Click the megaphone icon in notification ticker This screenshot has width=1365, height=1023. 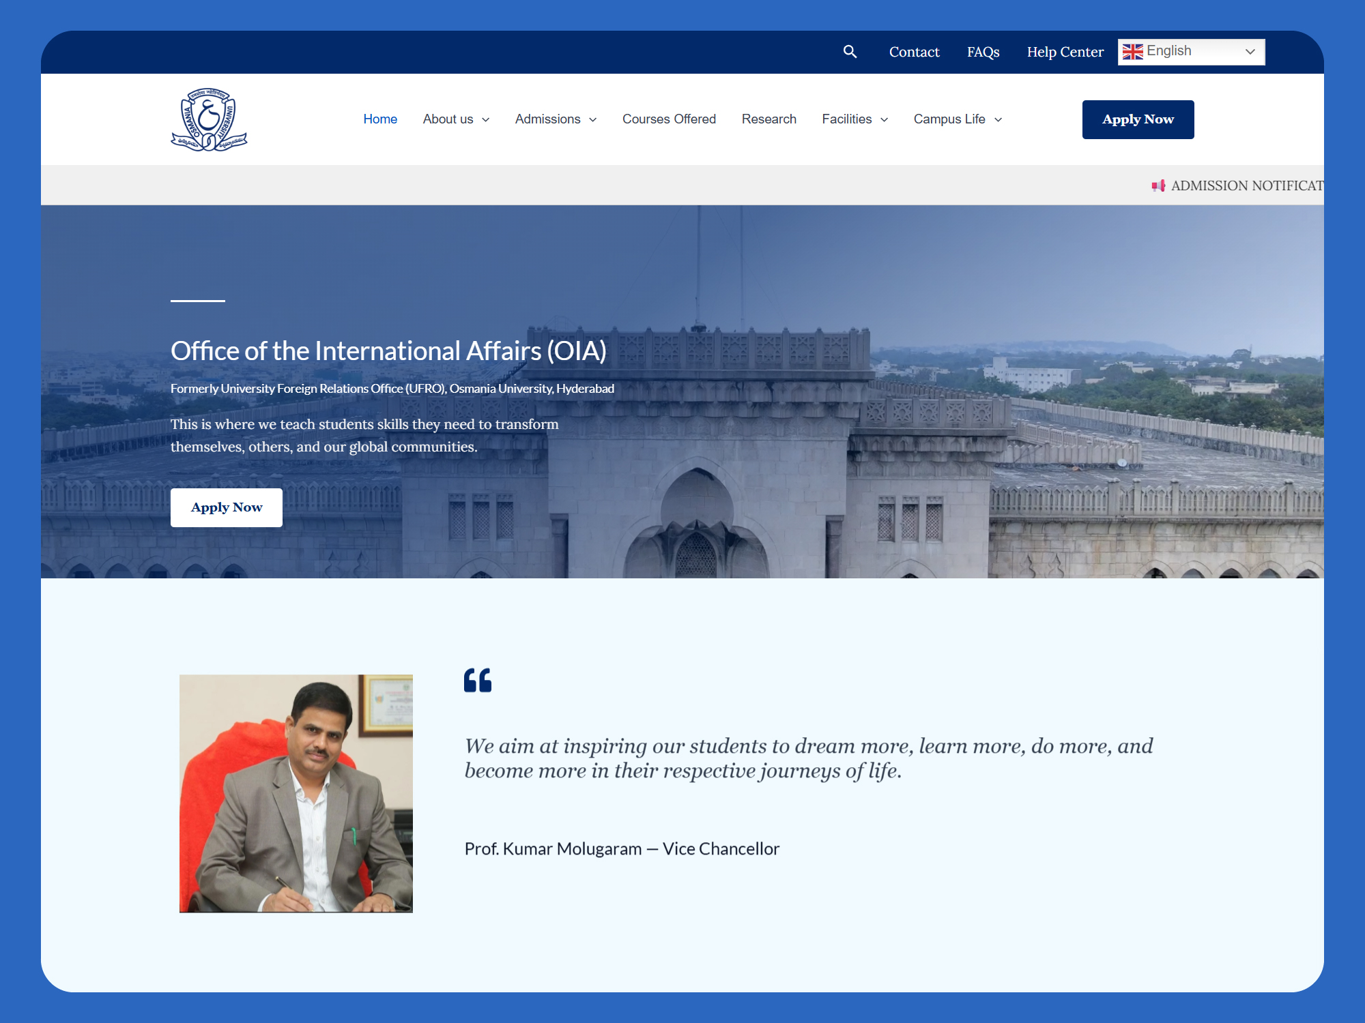[x=1158, y=186]
